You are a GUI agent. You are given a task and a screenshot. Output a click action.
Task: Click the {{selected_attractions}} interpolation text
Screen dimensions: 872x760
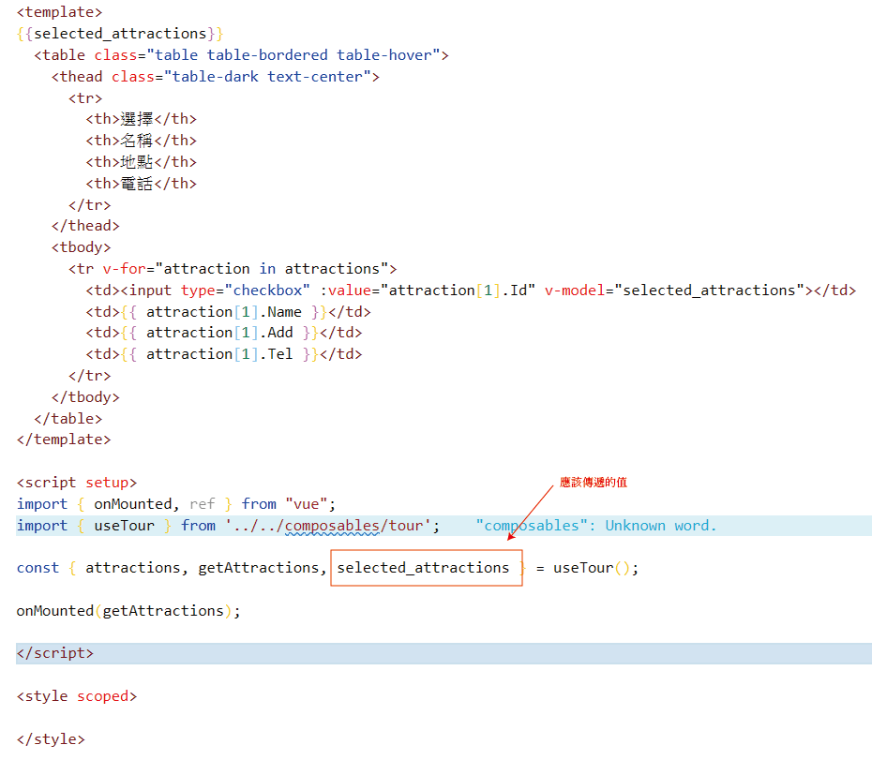[120, 34]
